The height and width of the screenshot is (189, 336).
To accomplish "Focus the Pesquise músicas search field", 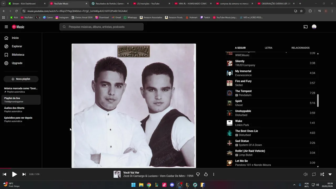I will coord(101,27).
